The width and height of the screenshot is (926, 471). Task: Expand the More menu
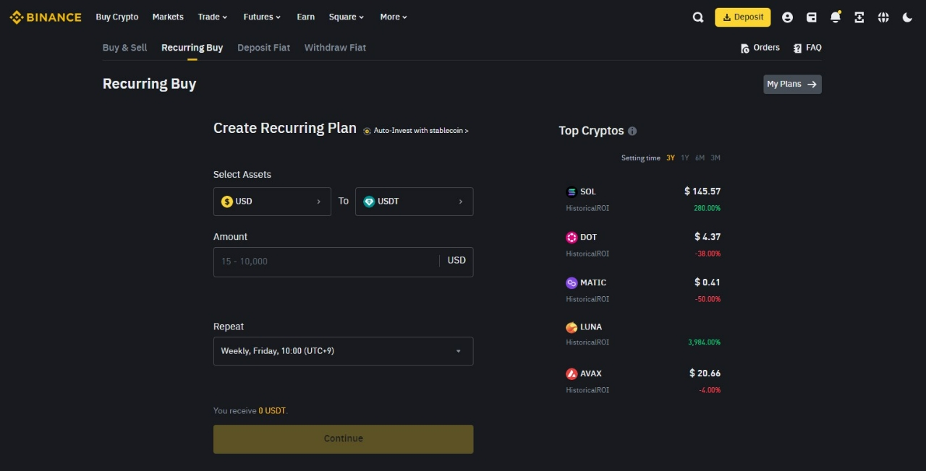(x=394, y=17)
